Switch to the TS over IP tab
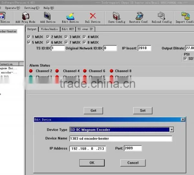194x175 pixels. tap(85, 29)
